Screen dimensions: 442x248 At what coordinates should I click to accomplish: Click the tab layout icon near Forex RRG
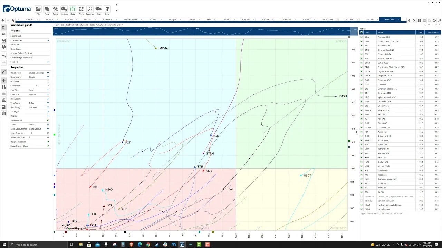click(x=419, y=20)
